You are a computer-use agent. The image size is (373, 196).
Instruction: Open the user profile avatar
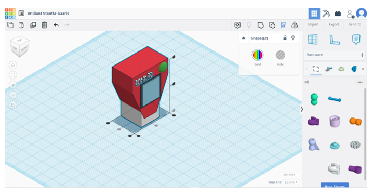pyautogui.click(x=362, y=14)
